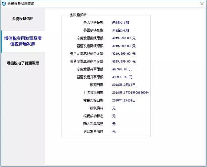Click the 未到锁死期 status value

(120, 30)
